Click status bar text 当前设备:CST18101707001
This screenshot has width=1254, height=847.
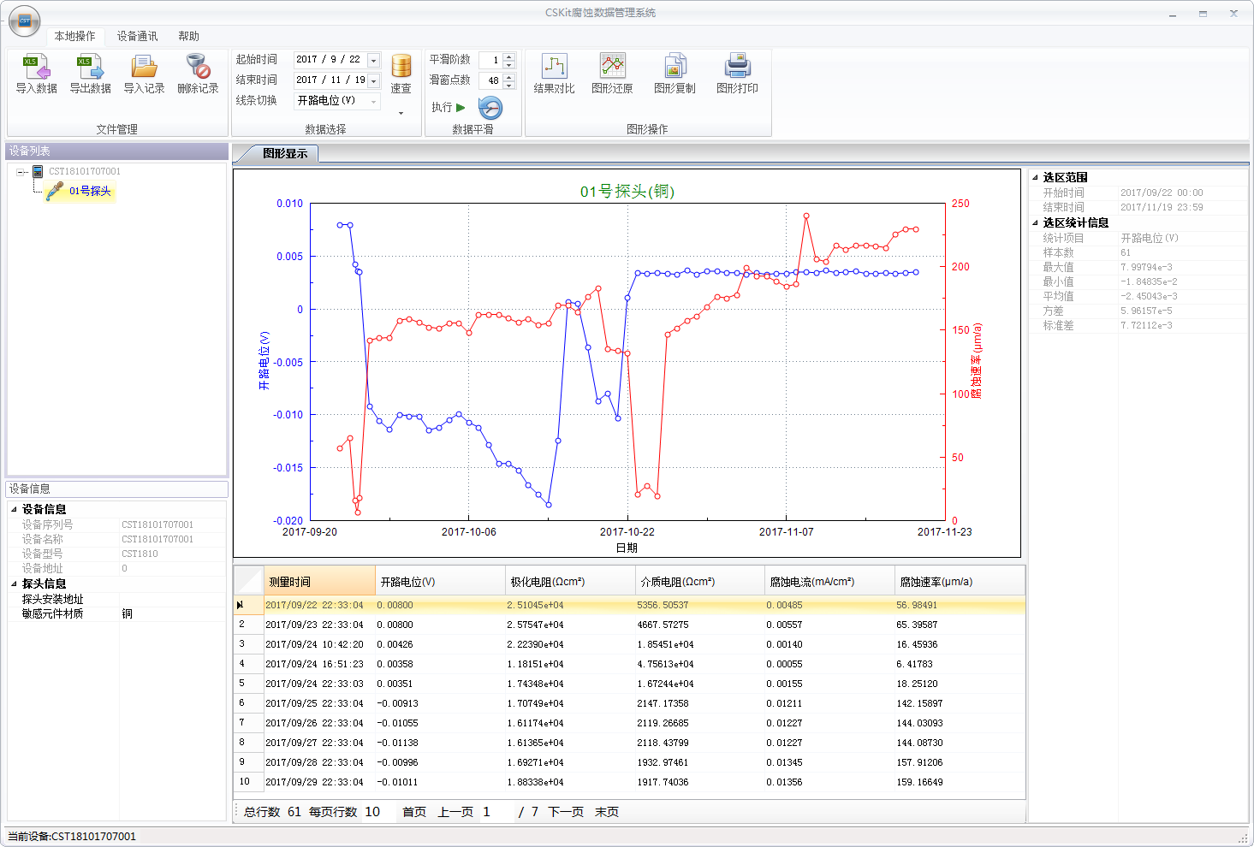[x=72, y=837]
